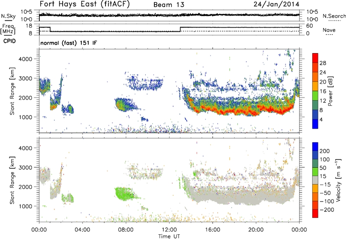Select the 'Beam 13' heading text
Viewport: 346px width, 239px height.
point(169,5)
